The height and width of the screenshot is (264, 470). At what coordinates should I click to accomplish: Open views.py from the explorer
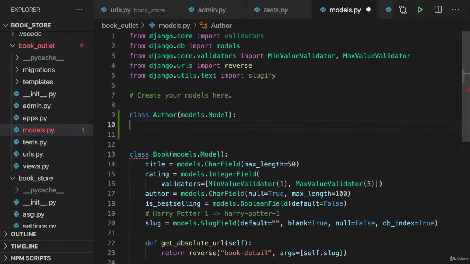point(36,166)
